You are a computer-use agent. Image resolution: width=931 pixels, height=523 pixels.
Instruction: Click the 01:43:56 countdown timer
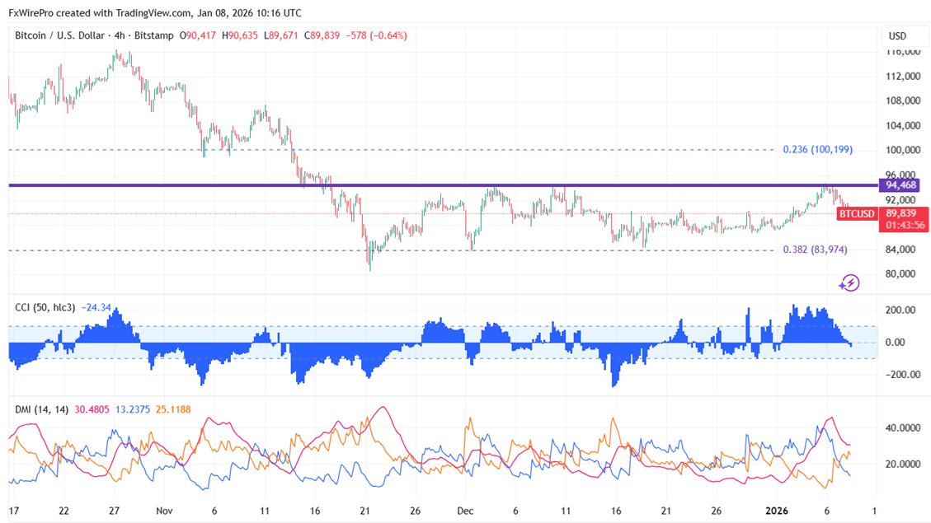pyautogui.click(x=905, y=226)
